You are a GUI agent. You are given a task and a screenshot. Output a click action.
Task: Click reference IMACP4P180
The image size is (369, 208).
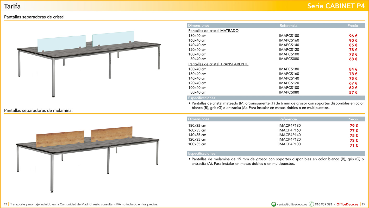pyautogui.click(x=290, y=126)
